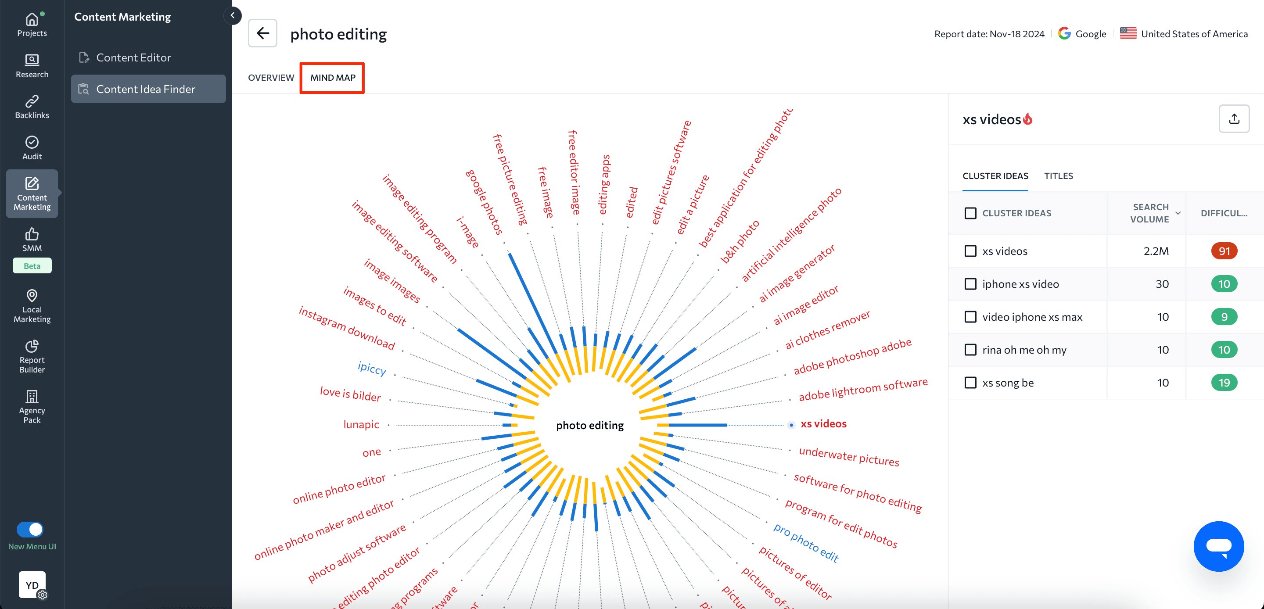
Task: Click the export icon in the xs videos panel
Action: (x=1235, y=118)
